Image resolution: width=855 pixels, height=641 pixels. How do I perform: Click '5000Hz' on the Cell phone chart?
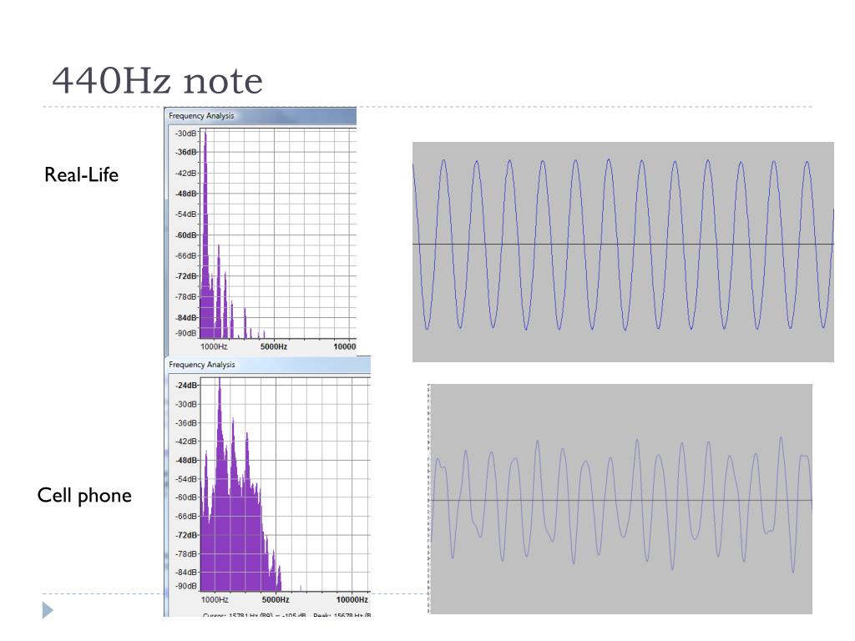(x=276, y=599)
